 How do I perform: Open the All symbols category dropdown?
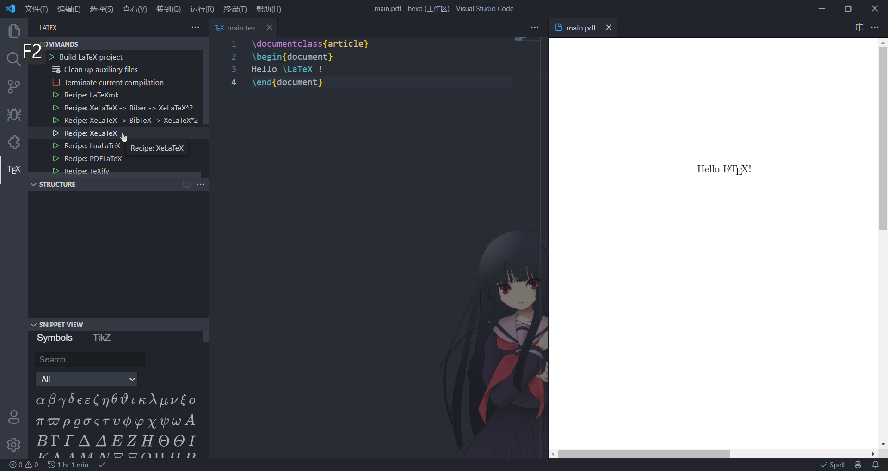click(86, 379)
